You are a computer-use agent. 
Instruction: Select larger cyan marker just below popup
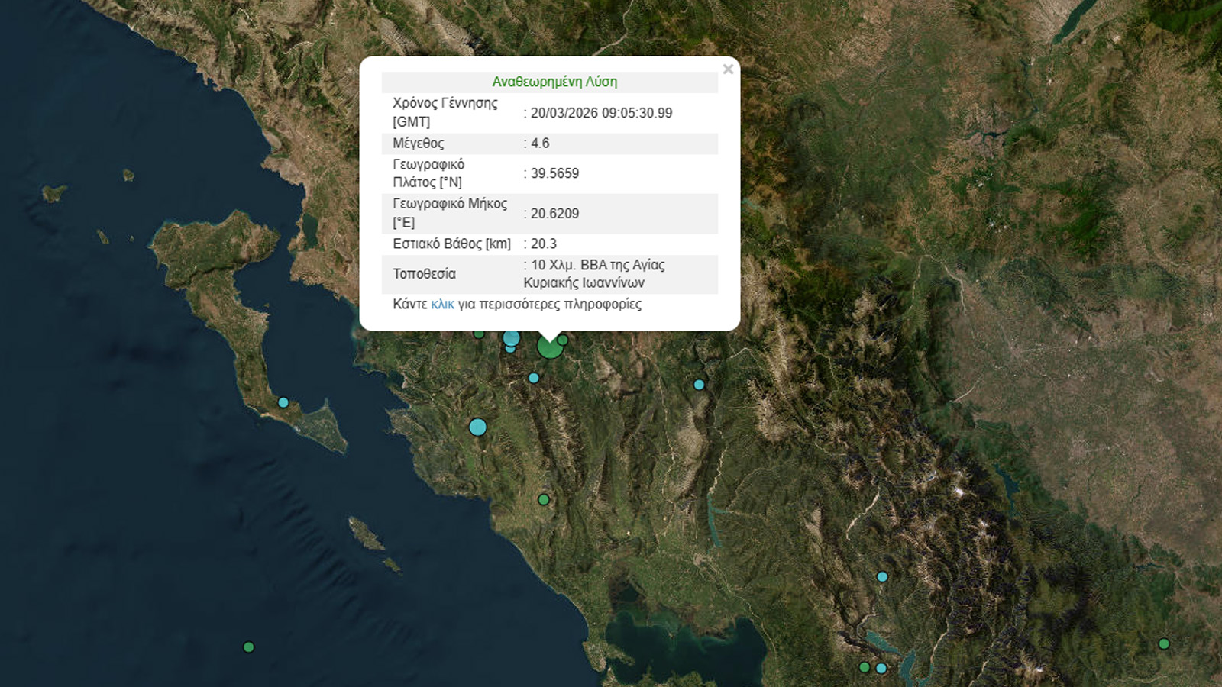pyautogui.click(x=512, y=338)
